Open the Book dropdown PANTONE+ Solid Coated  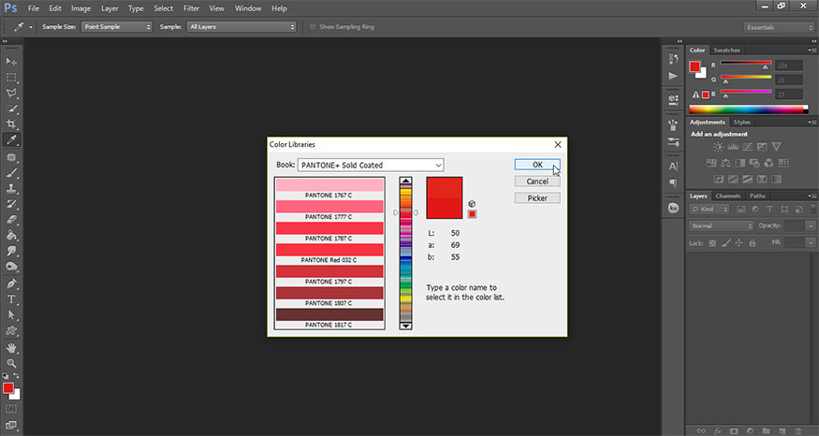click(371, 165)
